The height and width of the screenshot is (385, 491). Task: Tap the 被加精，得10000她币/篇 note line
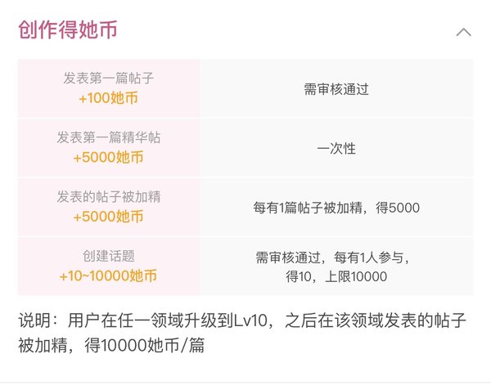111,345
